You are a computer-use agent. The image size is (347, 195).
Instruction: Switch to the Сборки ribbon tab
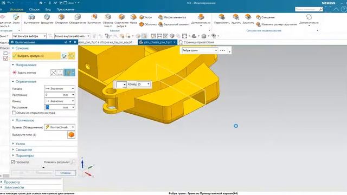pyautogui.click(x=34, y=10)
